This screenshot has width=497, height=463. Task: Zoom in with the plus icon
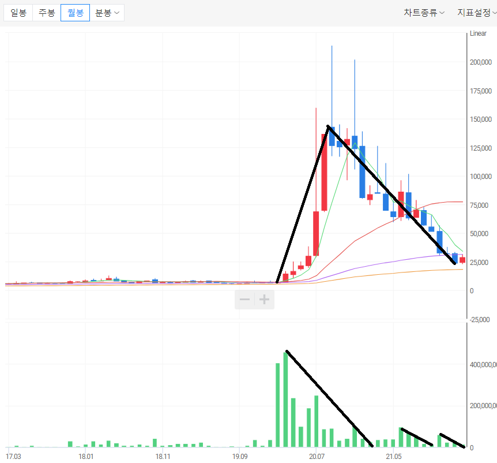(264, 299)
